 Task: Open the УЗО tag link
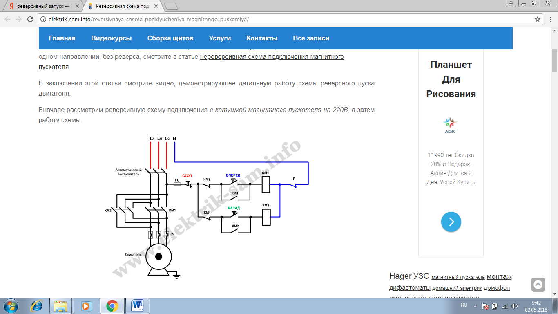[x=422, y=276]
